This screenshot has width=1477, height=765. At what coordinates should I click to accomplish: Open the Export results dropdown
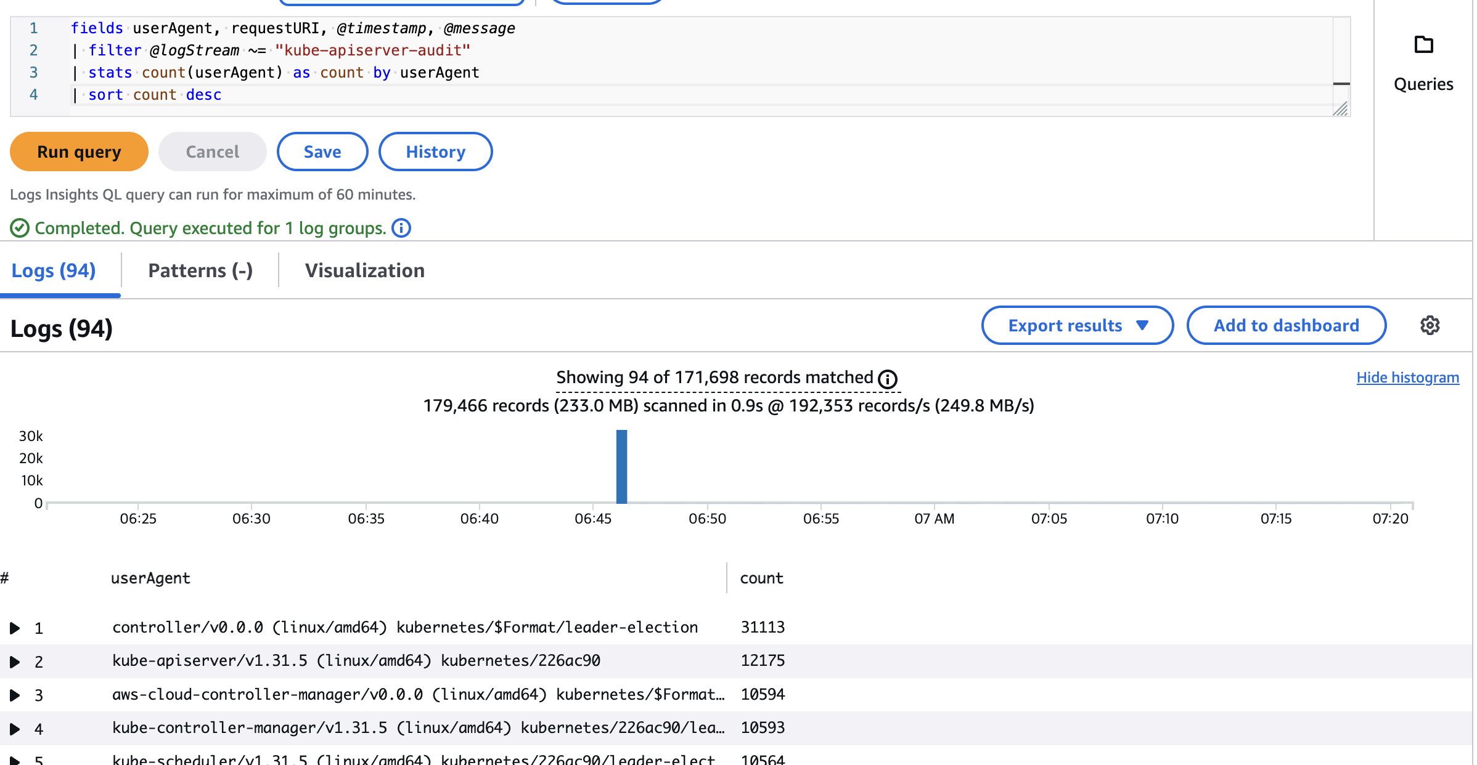1077,325
